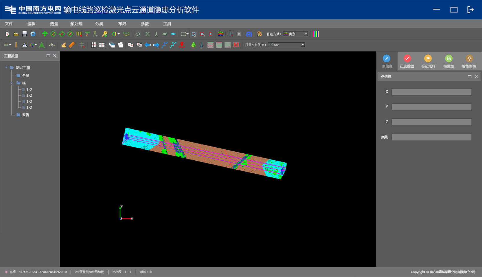Image resolution: width=482 pixels, height=277 pixels.
Task: Collapse the 测试工程 tree node
Action: (x=6, y=68)
